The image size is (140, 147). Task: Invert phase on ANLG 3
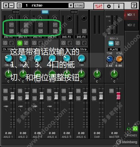pyautogui.click(x=41, y=31)
